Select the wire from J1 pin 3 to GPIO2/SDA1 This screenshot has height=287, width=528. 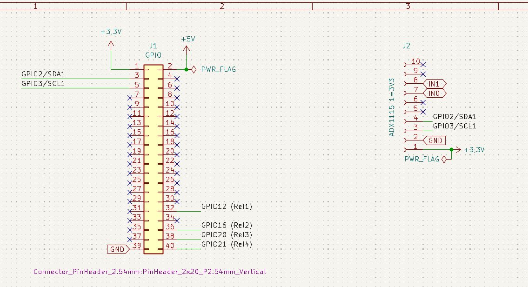pos(76,79)
